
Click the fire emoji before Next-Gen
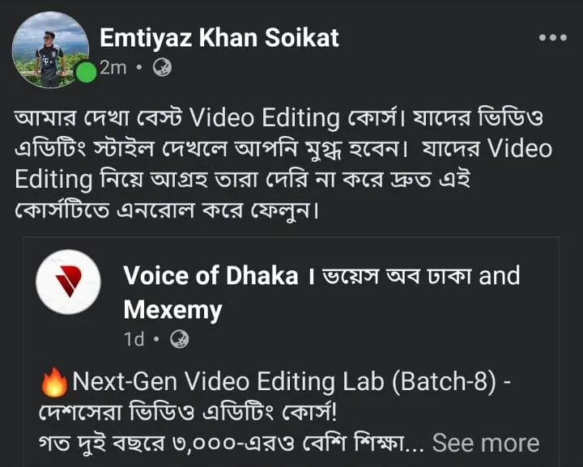[55, 381]
